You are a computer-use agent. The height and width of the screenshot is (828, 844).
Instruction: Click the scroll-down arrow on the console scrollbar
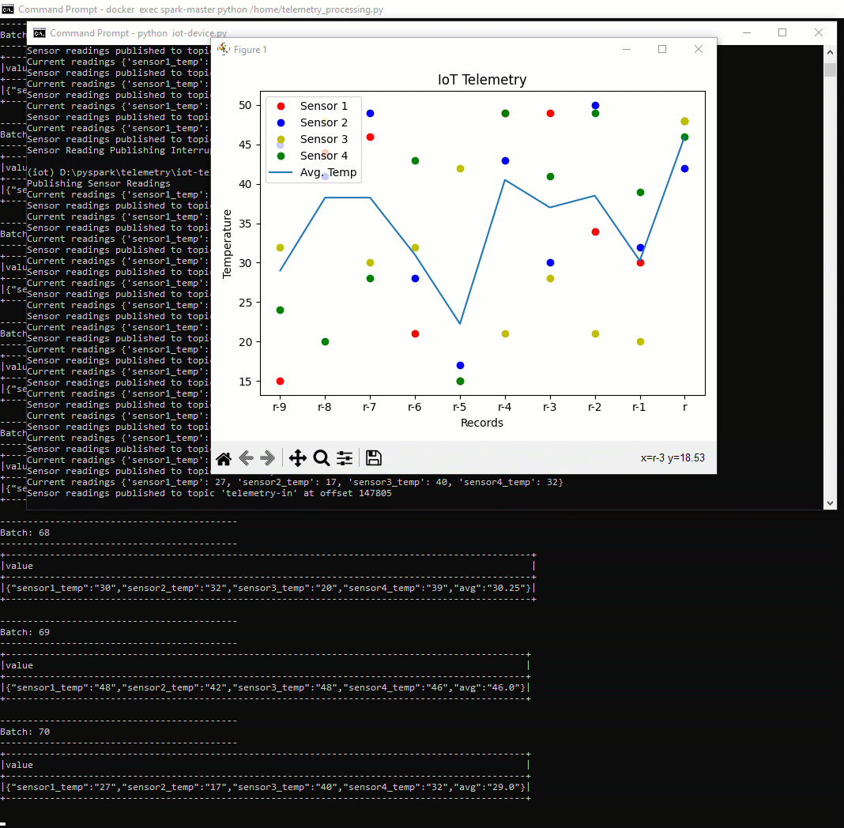point(830,502)
